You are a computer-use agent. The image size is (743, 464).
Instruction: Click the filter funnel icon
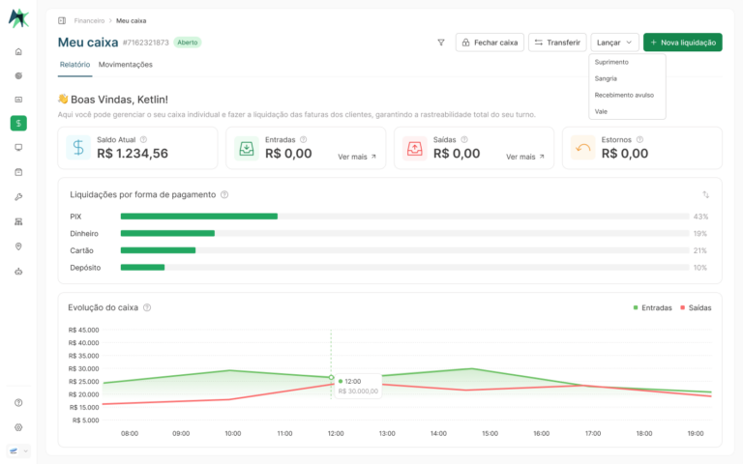point(441,43)
